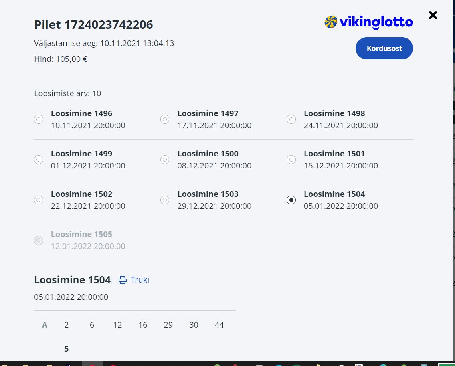Choose draw Loosimine 1497
Image resolution: width=455 pixels, height=366 pixels.
point(165,119)
